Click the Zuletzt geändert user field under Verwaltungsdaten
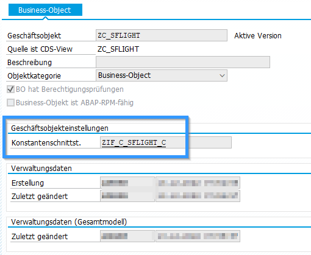 coord(127,196)
